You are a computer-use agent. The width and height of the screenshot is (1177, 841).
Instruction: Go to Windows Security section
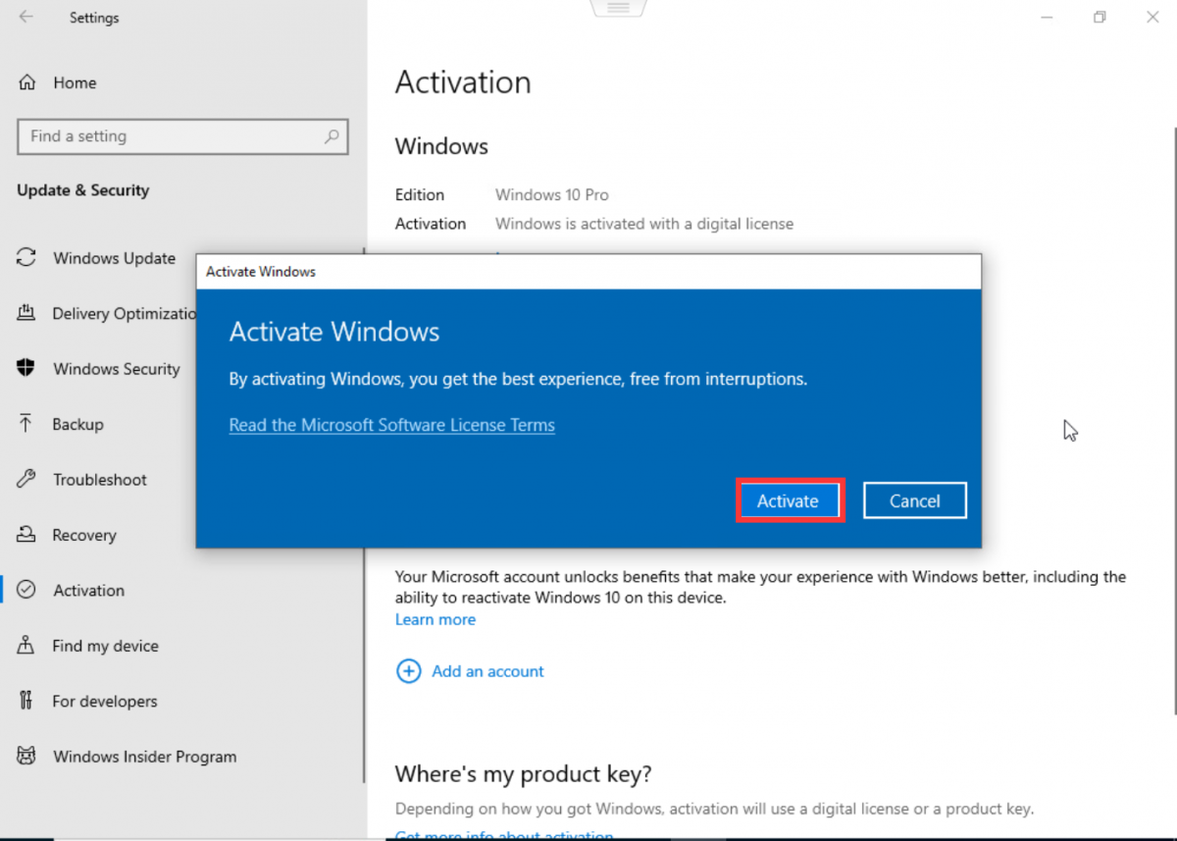tap(117, 369)
